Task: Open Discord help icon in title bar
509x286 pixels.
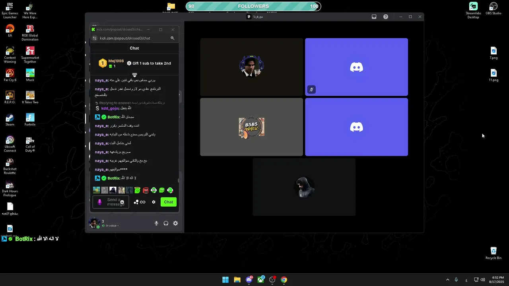Action: click(x=386, y=17)
